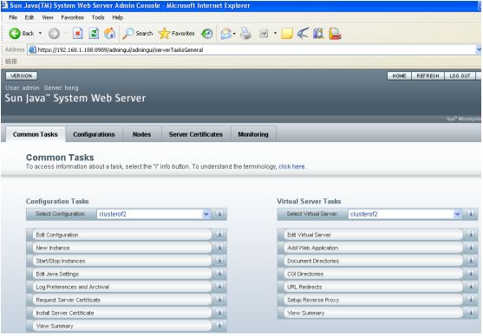The height and width of the screenshot is (336, 483).
Task: Reload page with the IE Refresh icon
Action: pyautogui.click(x=94, y=33)
